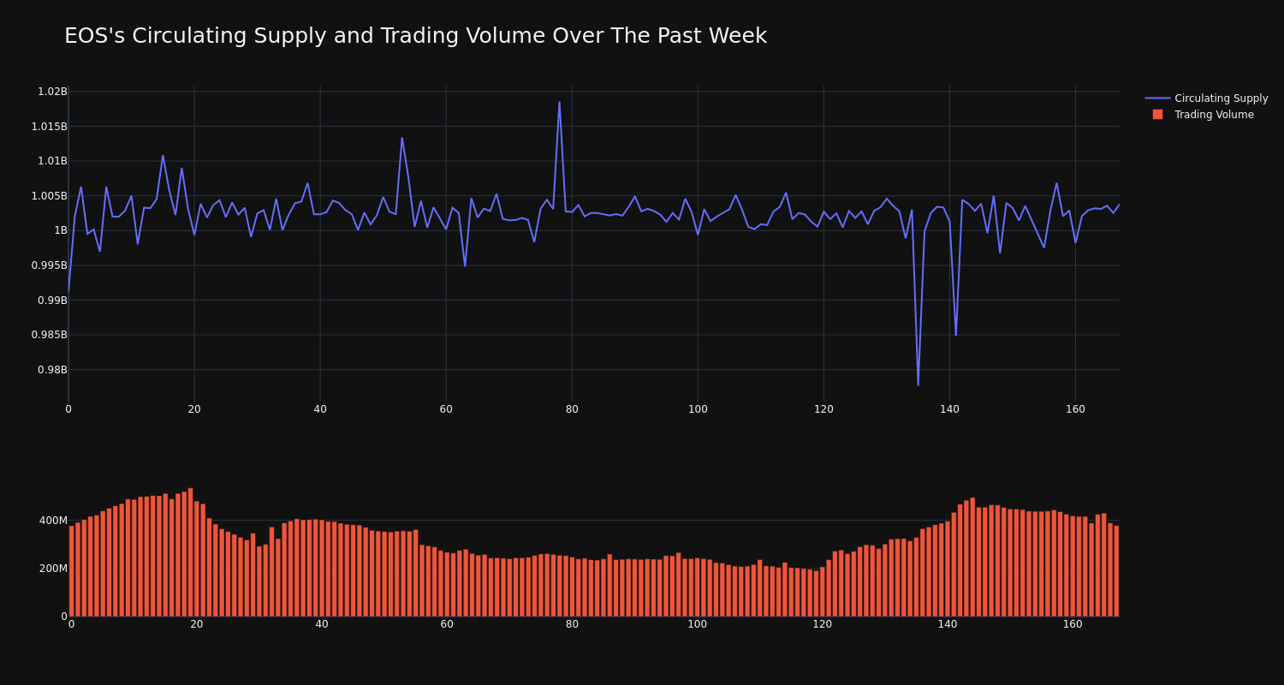Click the 1.01B y-axis label
The height and width of the screenshot is (685, 1284).
coord(52,161)
